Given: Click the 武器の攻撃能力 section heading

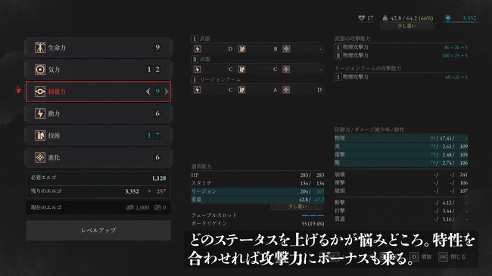Looking at the screenshot, I should (x=353, y=39).
